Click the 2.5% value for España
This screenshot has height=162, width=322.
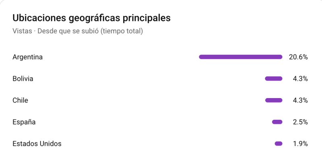300,122
